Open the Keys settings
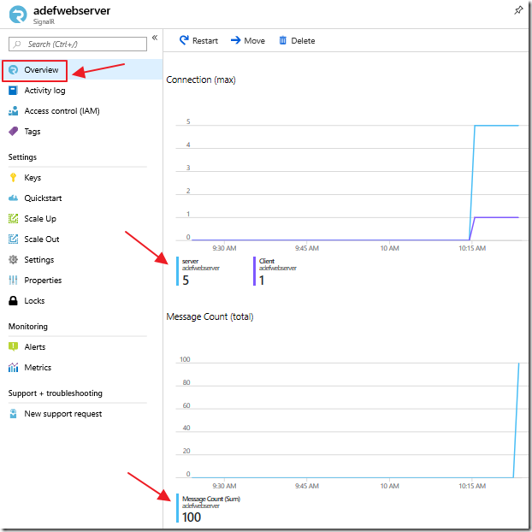The width and height of the screenshot is (532, 532). coord(33,177)
